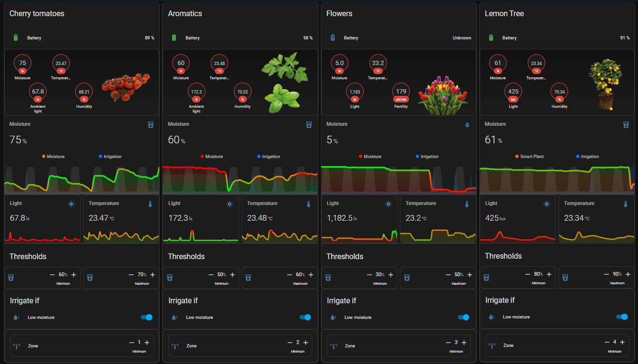
Task: Decrease Lemon Tree maximum threshold 90%
Action: click(607, 274)
